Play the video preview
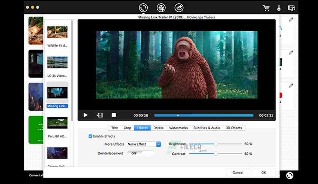 [x=85, y=115]
